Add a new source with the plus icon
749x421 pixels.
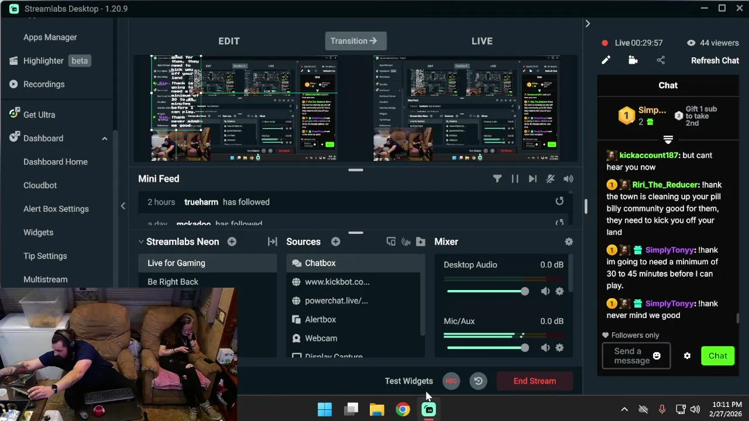click(x=335, y=241)
